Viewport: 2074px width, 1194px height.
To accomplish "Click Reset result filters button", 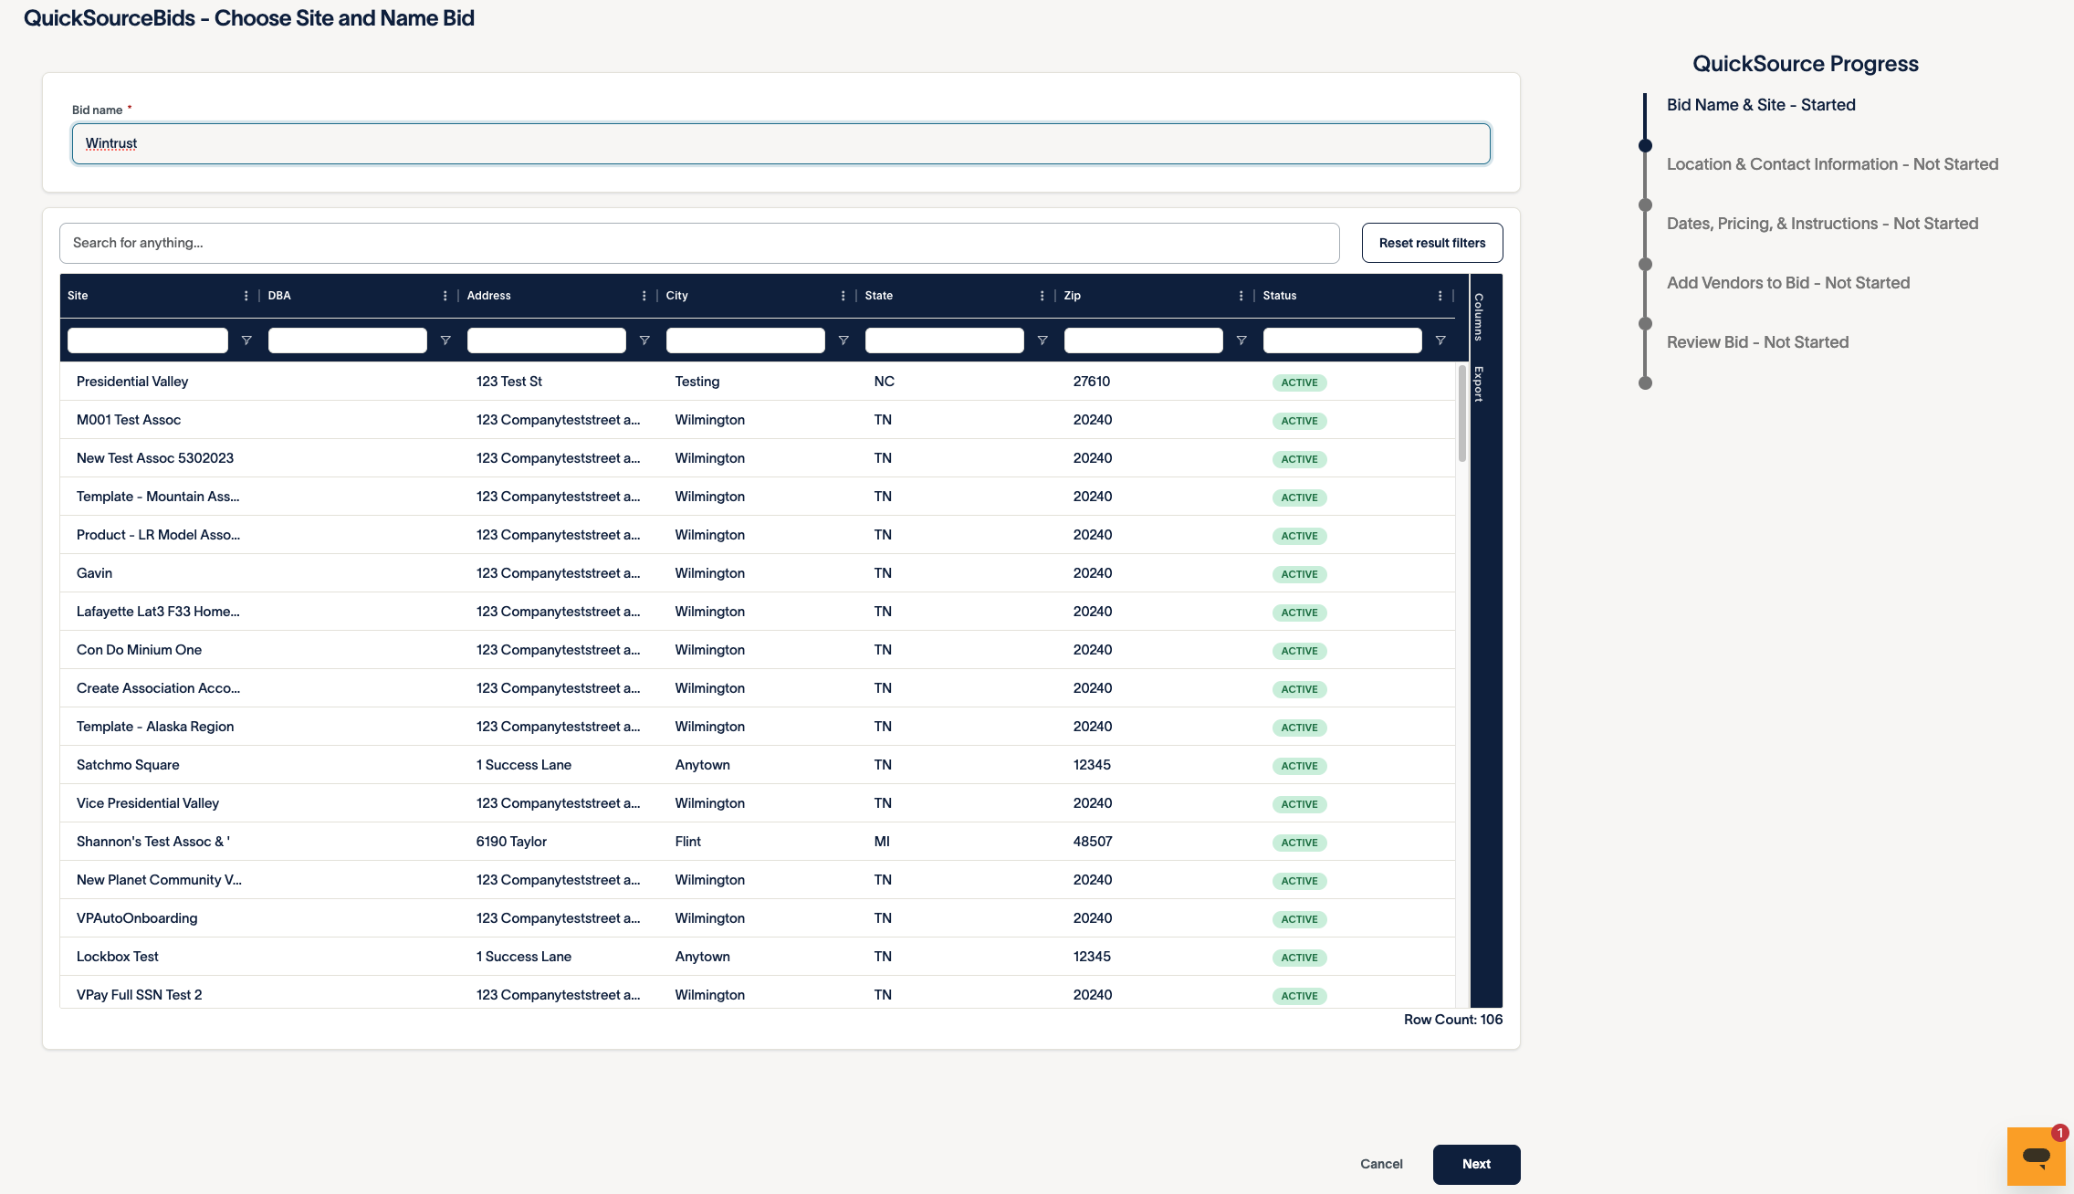I will pyautogui.click(x=1432, y=243).
